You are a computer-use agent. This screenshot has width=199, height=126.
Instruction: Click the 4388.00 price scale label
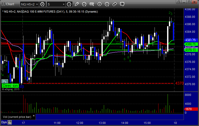190,17
